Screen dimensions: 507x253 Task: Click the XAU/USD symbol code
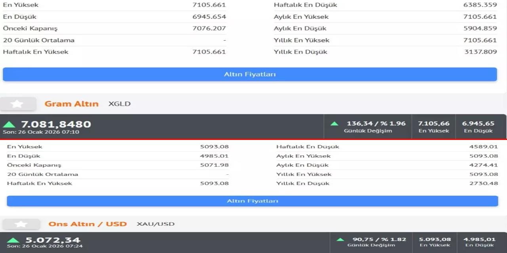pyautogui.click(x=155, y=224)
